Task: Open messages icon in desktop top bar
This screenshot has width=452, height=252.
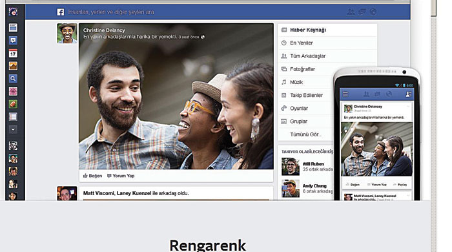Action: pyautogui.click(x=362, y=12)
